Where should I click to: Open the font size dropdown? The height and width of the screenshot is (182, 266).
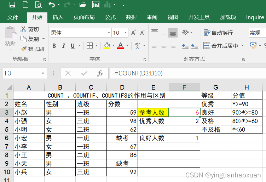tap(126, 33)
